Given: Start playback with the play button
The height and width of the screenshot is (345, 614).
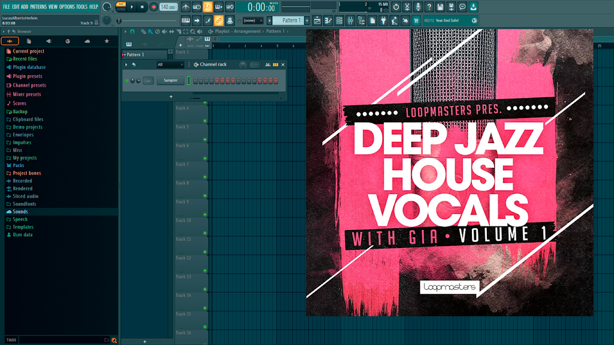Looking at the screenshot, I should pyautogui.click(x=132, y=7).
